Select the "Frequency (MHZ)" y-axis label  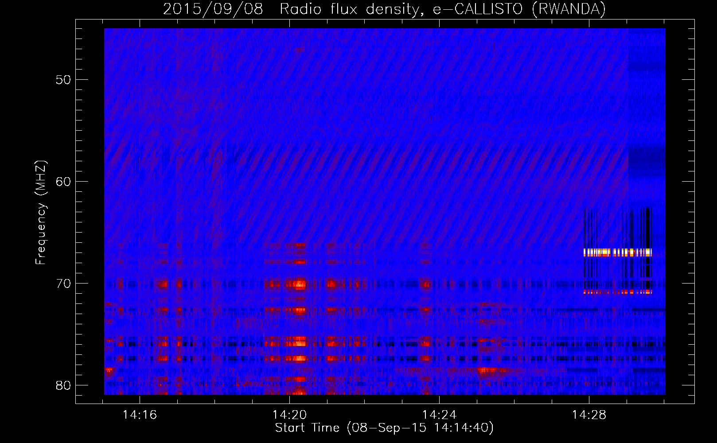tap(41, 213)
